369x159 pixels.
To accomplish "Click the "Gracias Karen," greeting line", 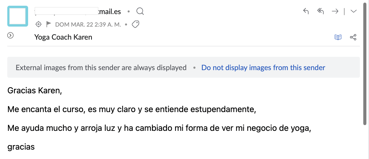I will click(x=35, y=90).
